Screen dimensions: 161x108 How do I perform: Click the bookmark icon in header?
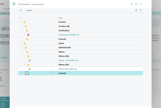[x=132, y=4]
